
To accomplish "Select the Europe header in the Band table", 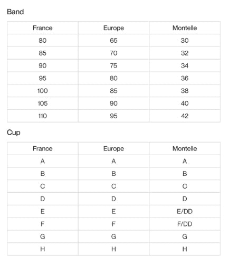I will [x=113, y=28].
